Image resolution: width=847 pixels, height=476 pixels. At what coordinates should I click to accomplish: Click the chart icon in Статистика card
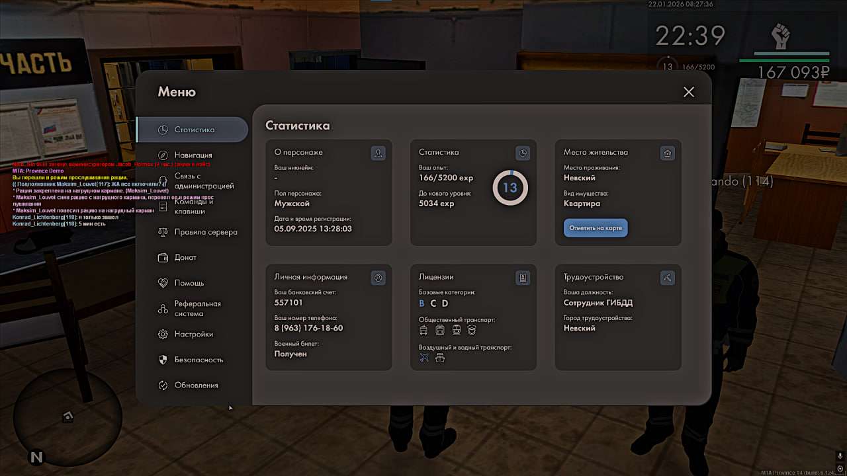point(523,153)
